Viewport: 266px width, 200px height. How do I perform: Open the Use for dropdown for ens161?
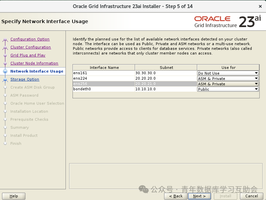coord(228,73)
